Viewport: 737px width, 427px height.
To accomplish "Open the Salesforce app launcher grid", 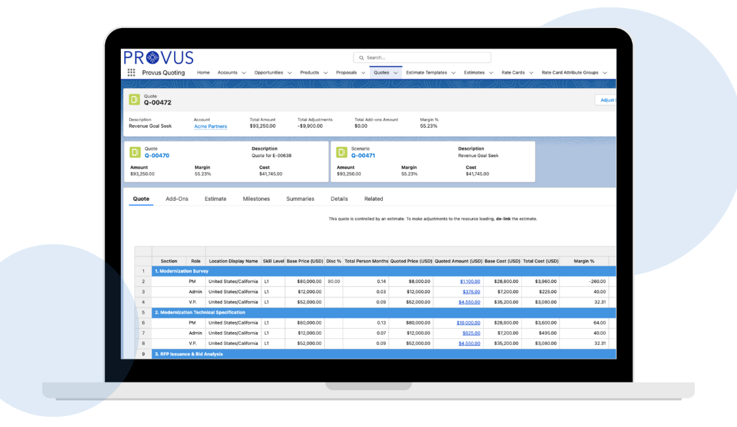I will click(130, 72).
